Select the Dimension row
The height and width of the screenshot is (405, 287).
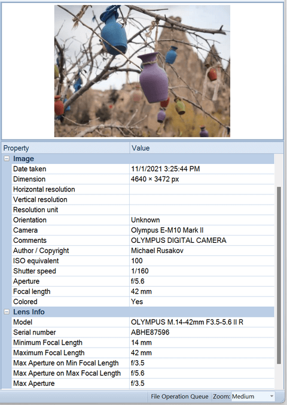pos(143,179)
